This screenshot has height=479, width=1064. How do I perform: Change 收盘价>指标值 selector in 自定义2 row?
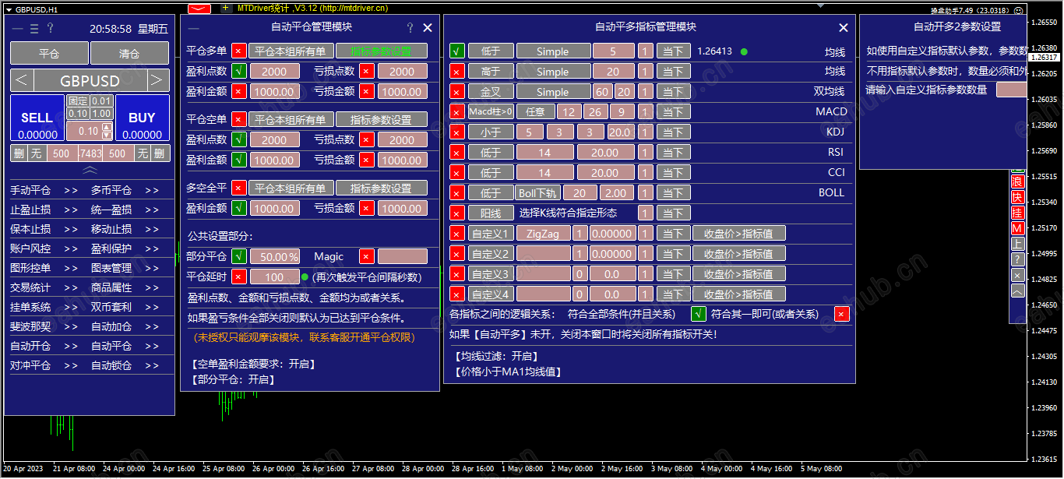point(739,254)
